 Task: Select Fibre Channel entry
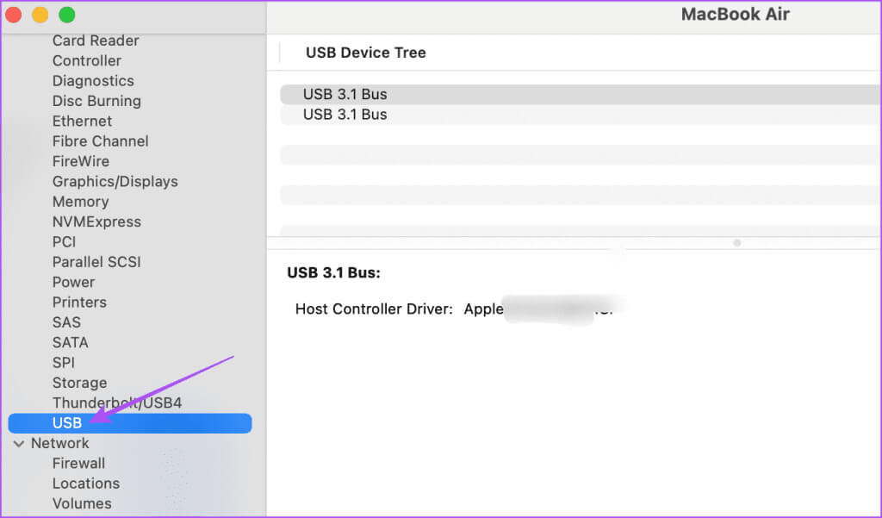pyautogui.click(x=101, y=141)
